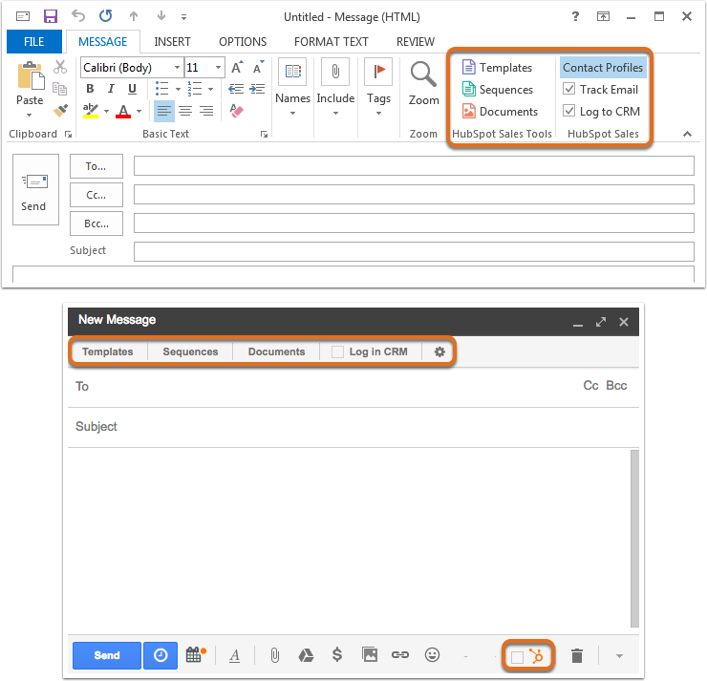707x681 pixels.
Task: Click the Format Painter brush icon
Action: coord(61,110)
